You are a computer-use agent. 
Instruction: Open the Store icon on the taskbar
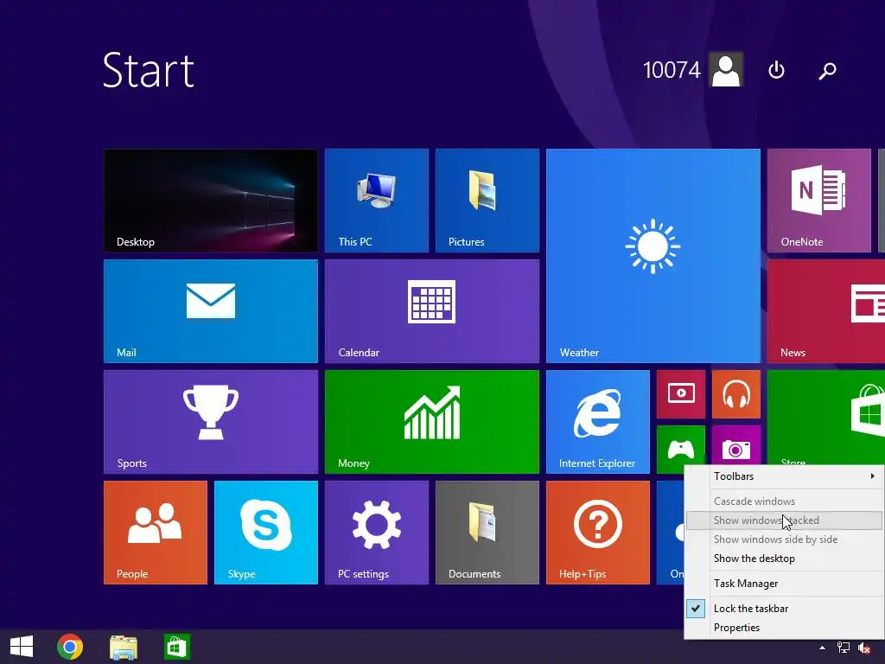tap(176, 647)
